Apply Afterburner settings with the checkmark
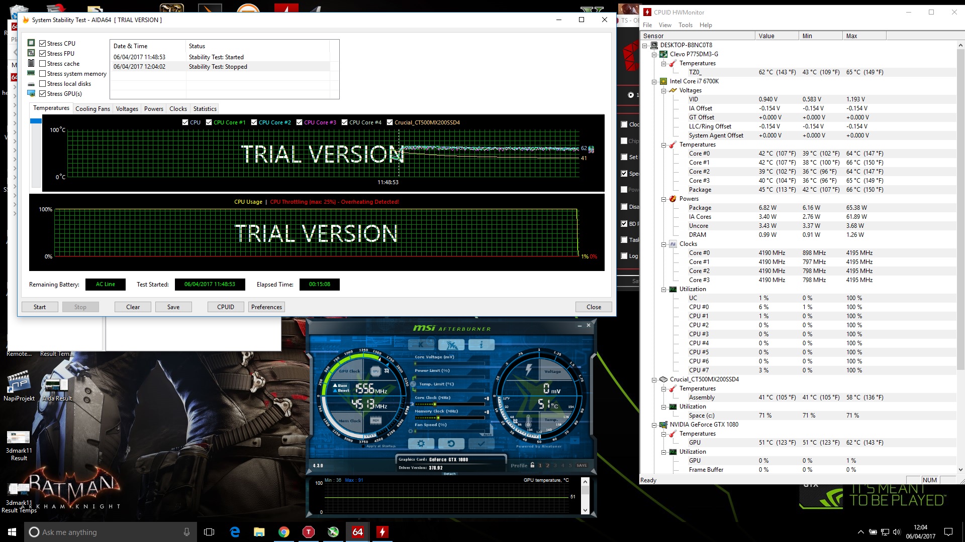This screenshot has width=965, height=542. pos(481,444)
